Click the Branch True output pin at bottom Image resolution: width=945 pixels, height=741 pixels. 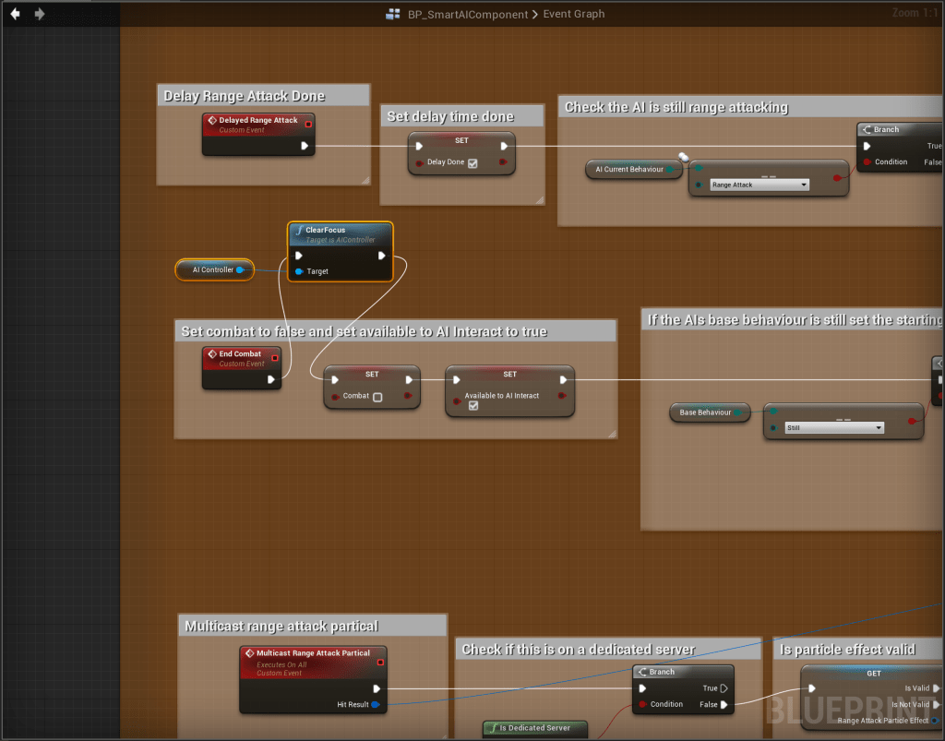pos(724,688)
